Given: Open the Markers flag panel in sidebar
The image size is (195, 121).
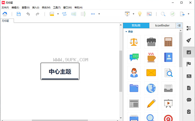Looking at the screenshot, I should [188, 64].
